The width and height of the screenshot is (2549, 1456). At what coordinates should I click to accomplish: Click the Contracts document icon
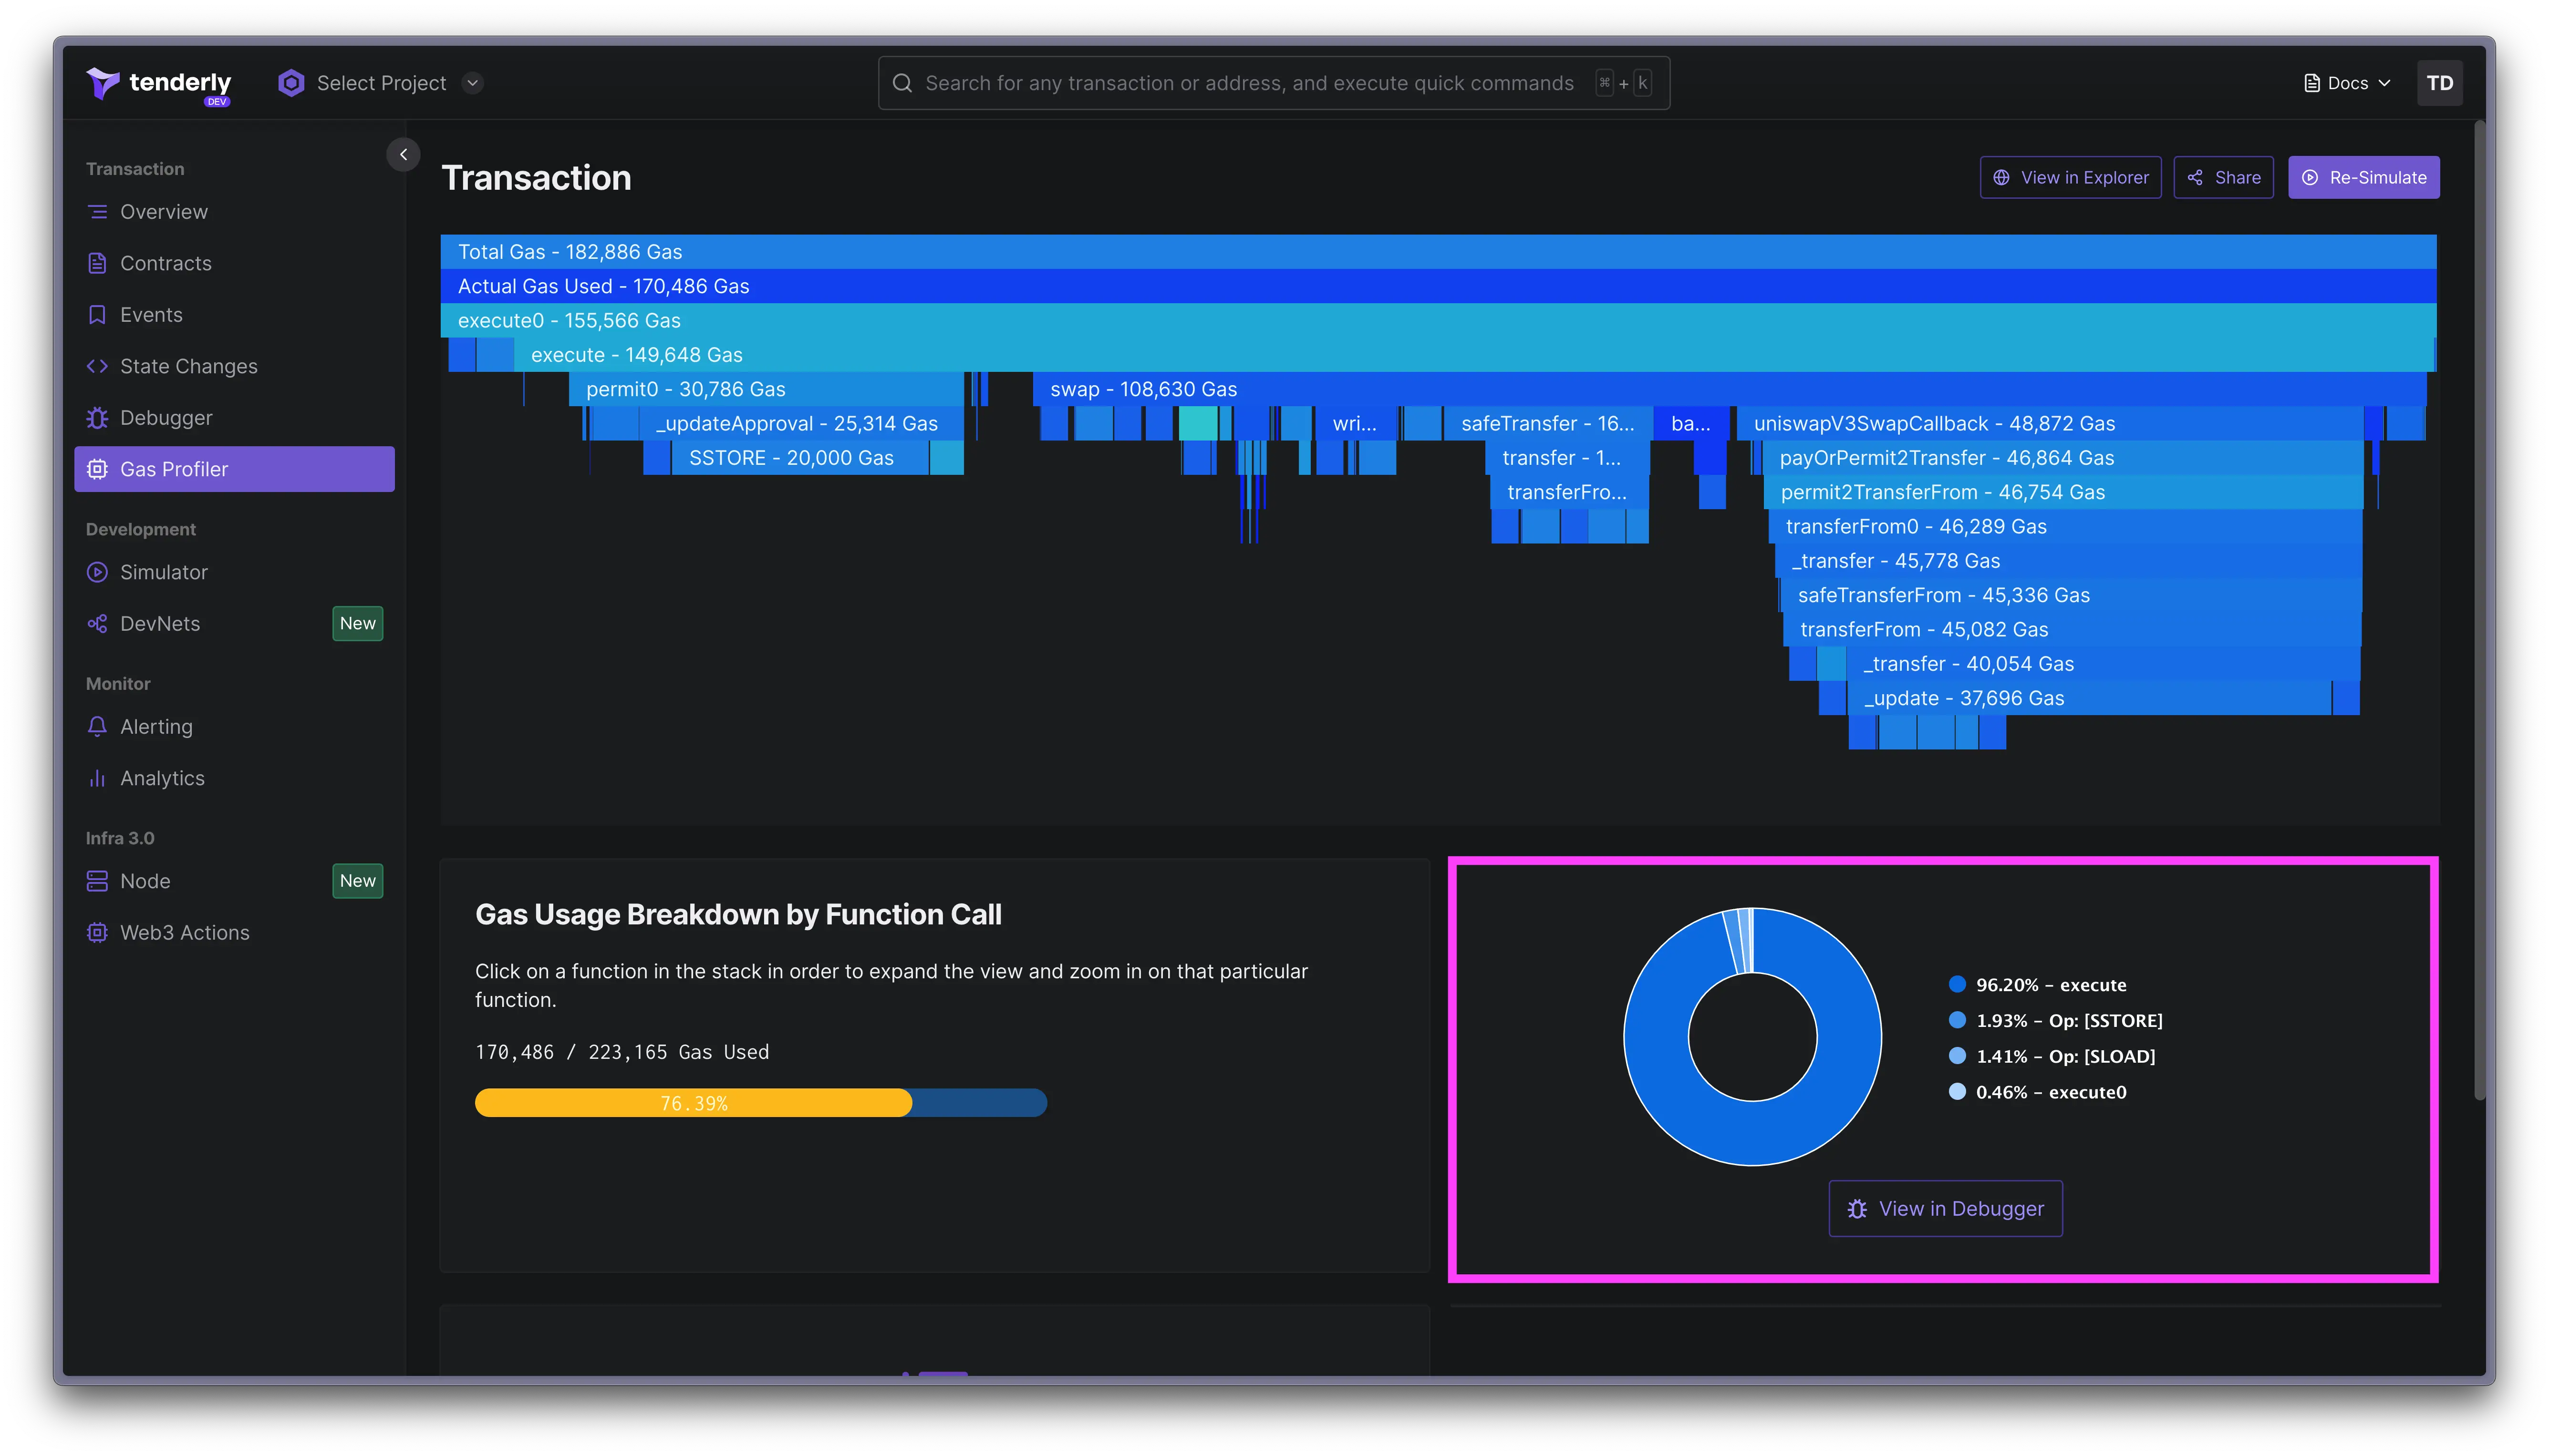[x=97, y=263]
